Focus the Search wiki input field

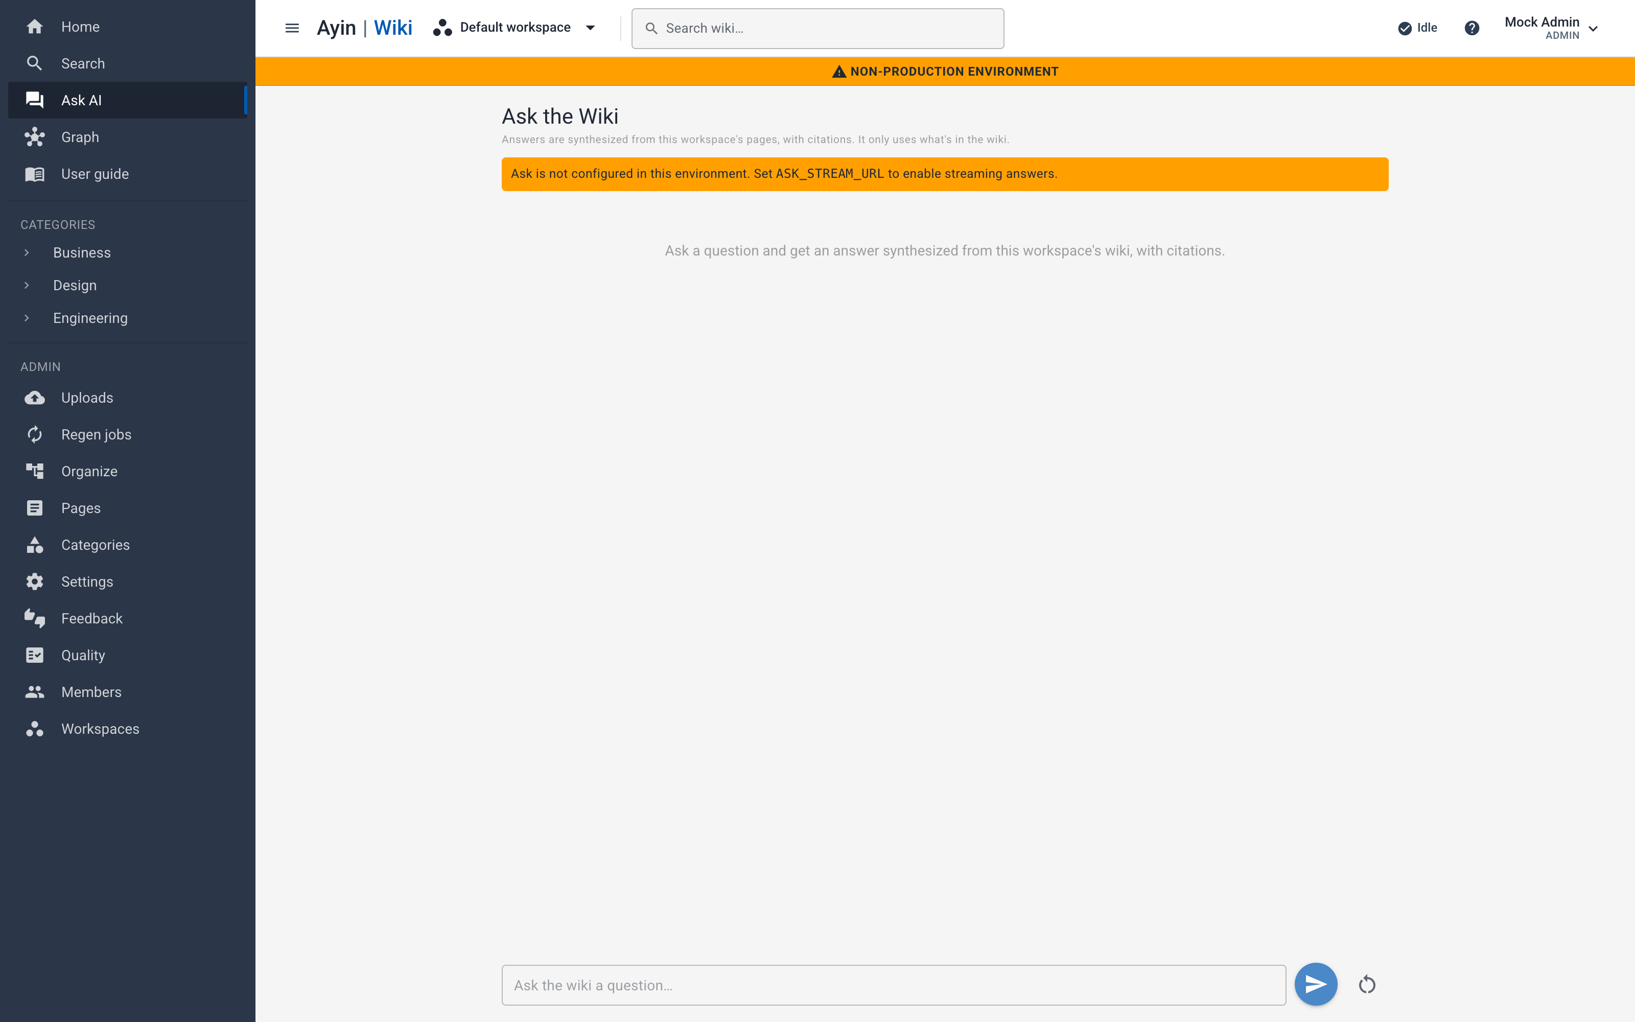[818, 29]
